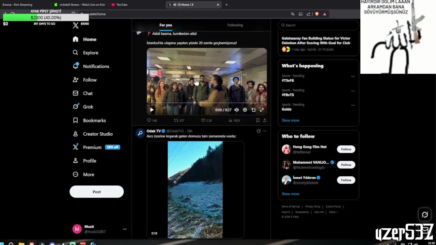Click the Post button
This screenshot has width=436, height=245.
97,192
